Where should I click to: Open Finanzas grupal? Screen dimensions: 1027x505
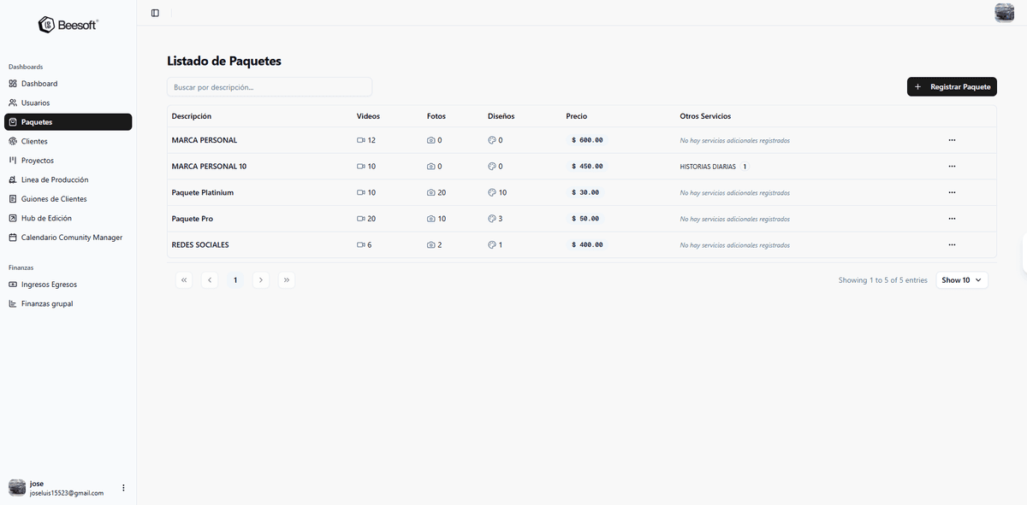pyautogui.click(x=44, y=303)
